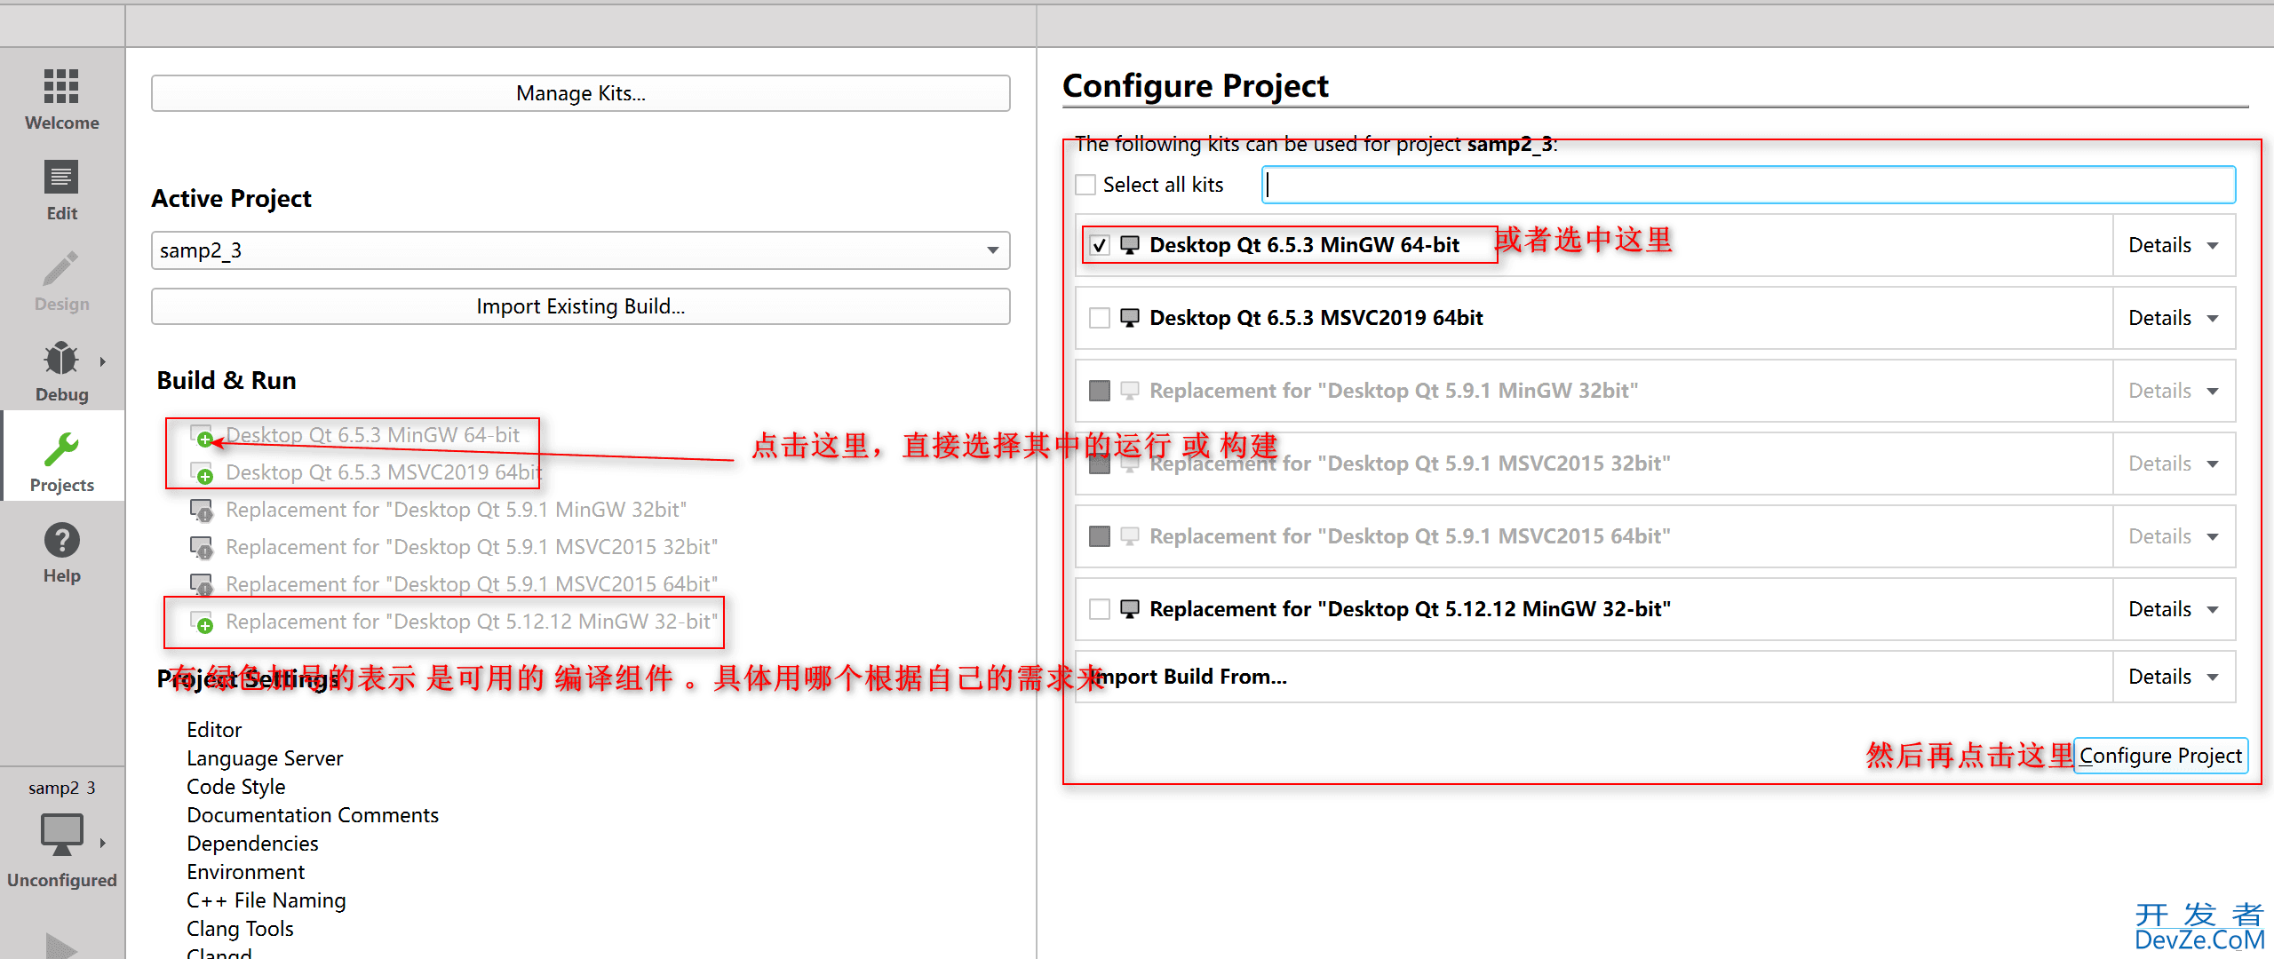Click Import Build From label
2274x959 pixels.
(x=1190, y=677)
